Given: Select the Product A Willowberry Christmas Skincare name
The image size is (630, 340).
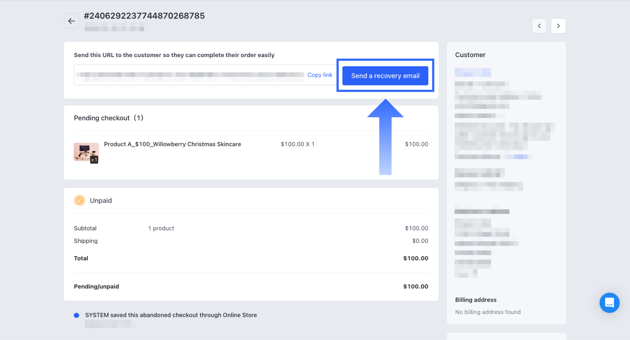Looking at the screenshot, I should (172, 144).
